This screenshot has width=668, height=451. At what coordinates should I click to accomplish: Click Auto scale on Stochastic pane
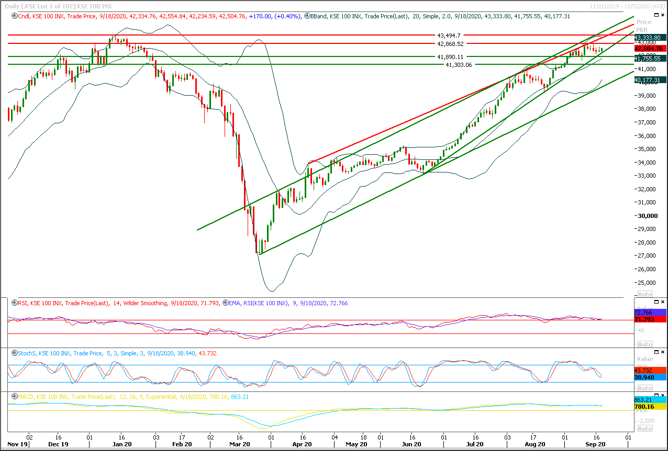[645, 388]
